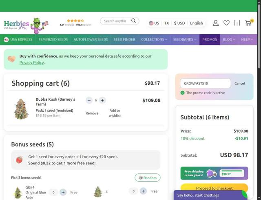This screenshot has height=200, width=261.
Task: Click the GG#4 bonus seed quantity field
Action: (x=53, y=192)
